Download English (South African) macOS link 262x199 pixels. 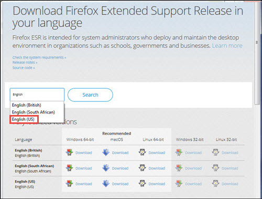coord(120,168)
